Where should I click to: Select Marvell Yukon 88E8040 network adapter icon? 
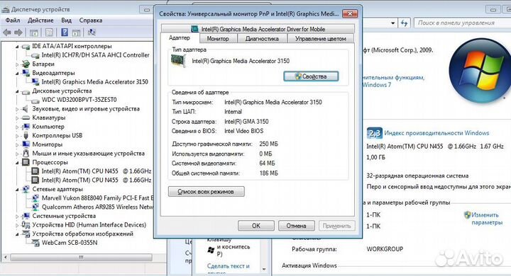pos(35,198)
